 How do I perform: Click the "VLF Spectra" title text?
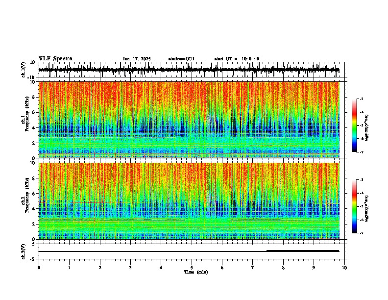pos(55,59)
